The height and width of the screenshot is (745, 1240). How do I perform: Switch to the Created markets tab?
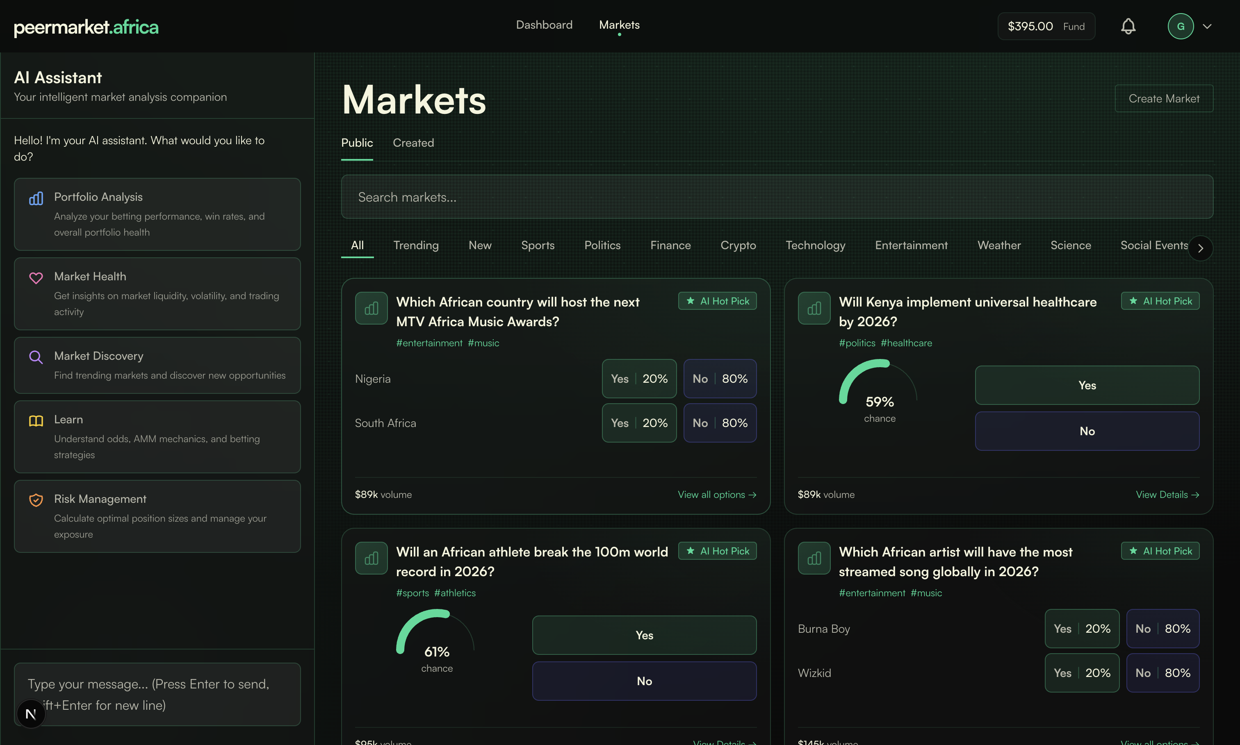[x=413, y=143]
